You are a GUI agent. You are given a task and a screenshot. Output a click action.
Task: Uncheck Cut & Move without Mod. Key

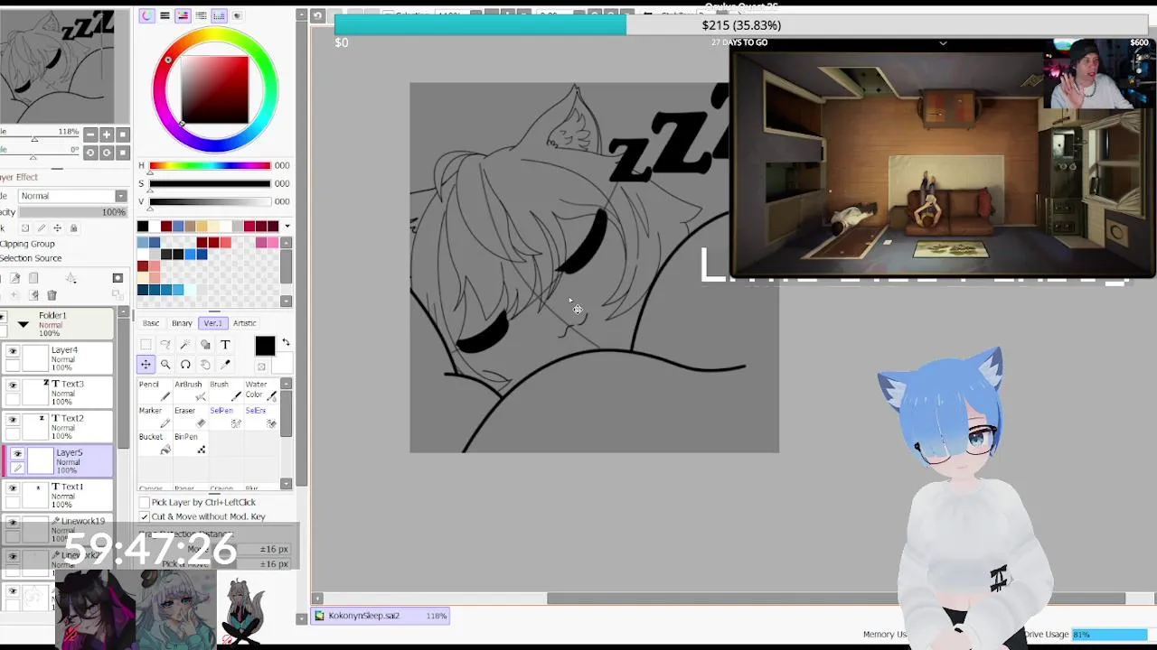145,516
